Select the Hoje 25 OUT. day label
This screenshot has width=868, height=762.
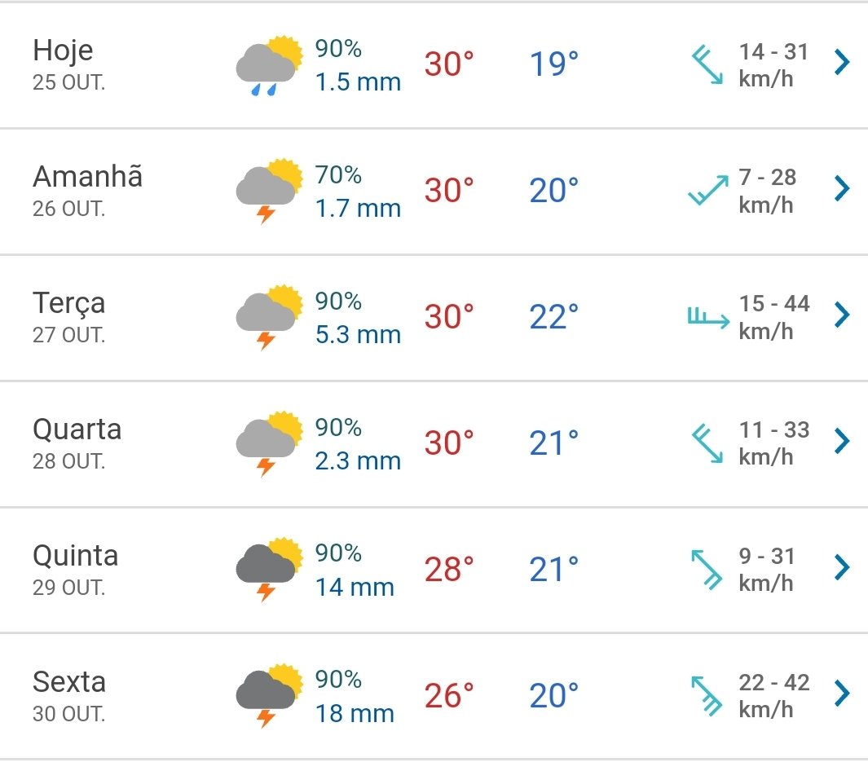(68, 64)
